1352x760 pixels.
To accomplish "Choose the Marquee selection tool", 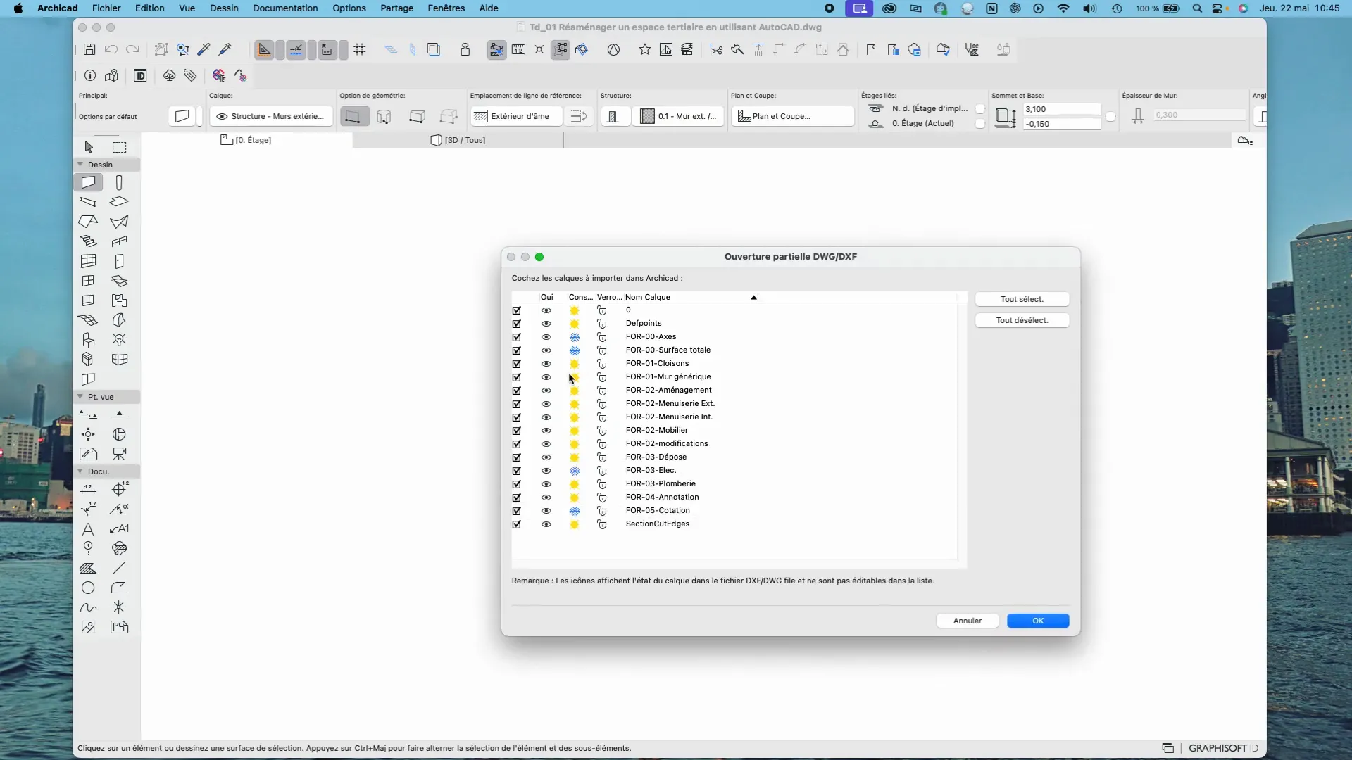I will click(x=120, y=147).
